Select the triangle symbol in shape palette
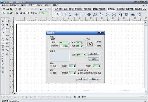 95,14
